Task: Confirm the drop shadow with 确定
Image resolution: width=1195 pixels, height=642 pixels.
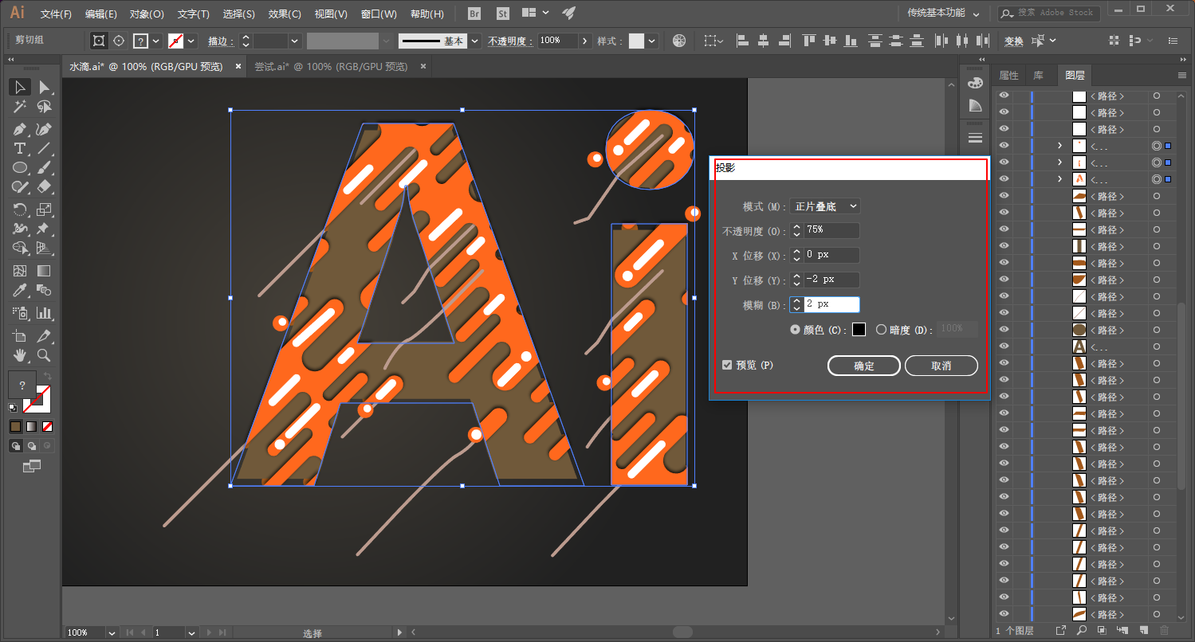Action: [x=864, y=366]
